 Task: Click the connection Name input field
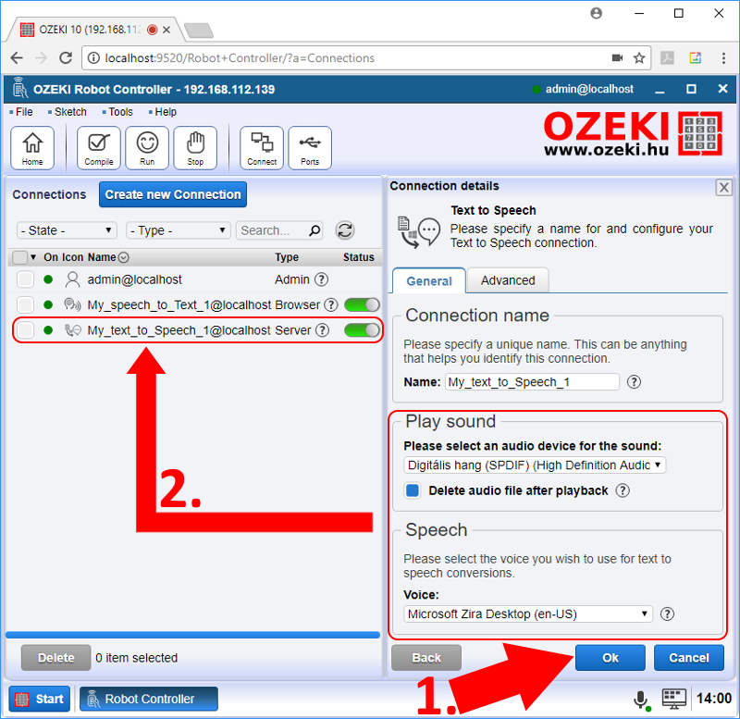click(532, 382)
